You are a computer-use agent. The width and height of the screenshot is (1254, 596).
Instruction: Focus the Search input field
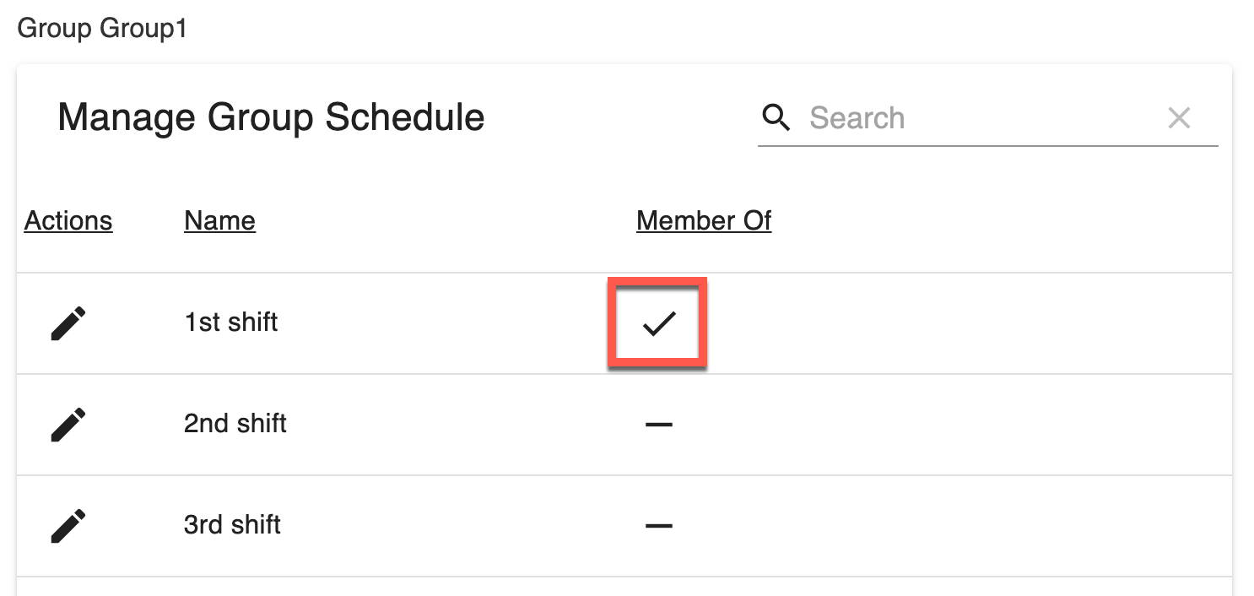tap(983, 117)
